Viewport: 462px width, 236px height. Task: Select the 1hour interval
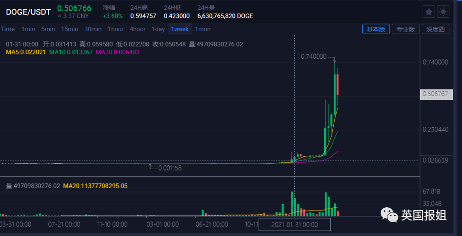(x=115, y=29)
